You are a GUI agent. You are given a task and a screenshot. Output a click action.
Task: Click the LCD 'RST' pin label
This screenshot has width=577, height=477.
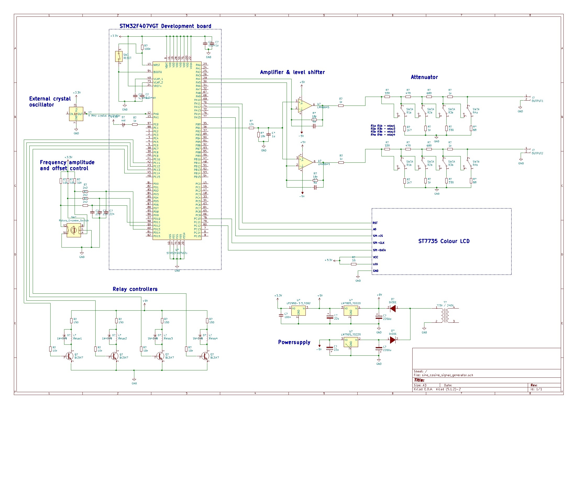[375, 223]
